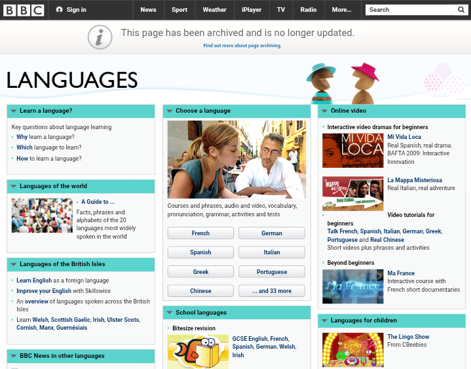Open the iPlayer menu item
471x369 pixels.
tap(252, 10)
